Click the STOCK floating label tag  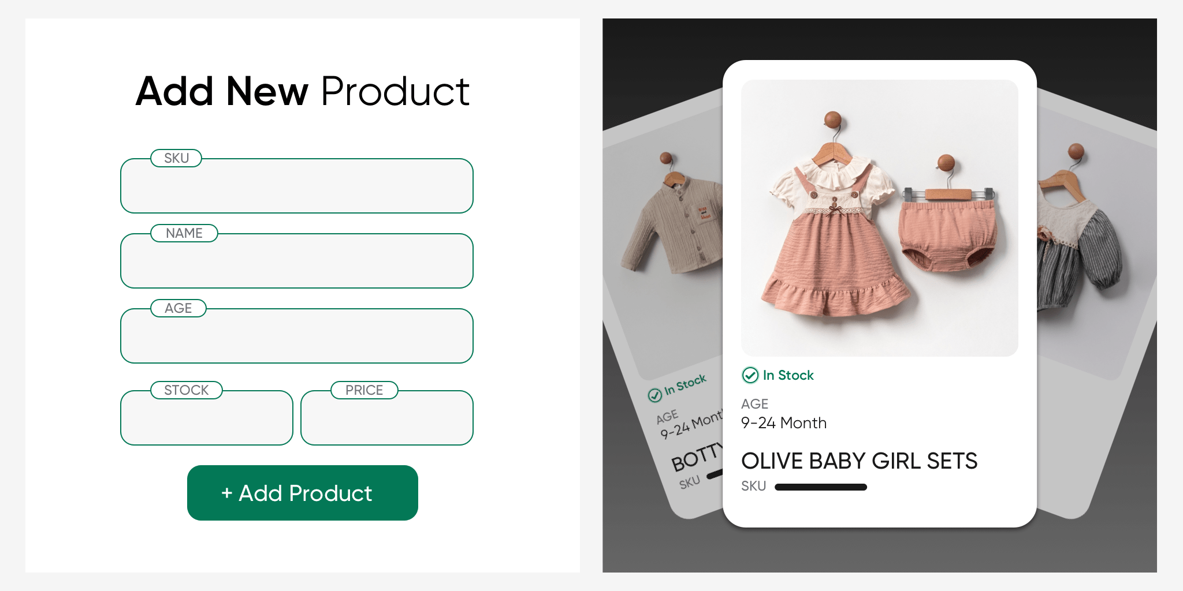[186, 390]
